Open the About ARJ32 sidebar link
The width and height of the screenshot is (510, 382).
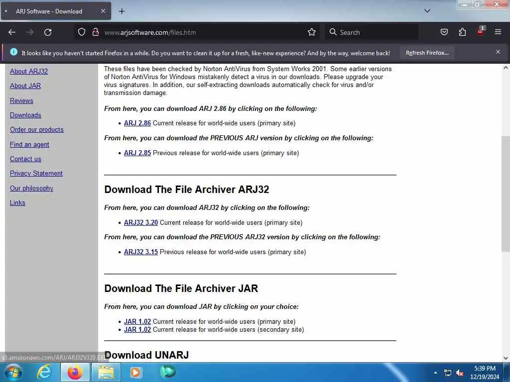pyautogui.click(x=28, y=71)
